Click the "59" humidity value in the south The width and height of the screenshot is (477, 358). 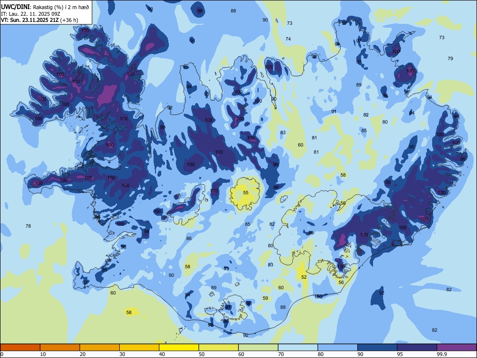(x=265, y=298)
